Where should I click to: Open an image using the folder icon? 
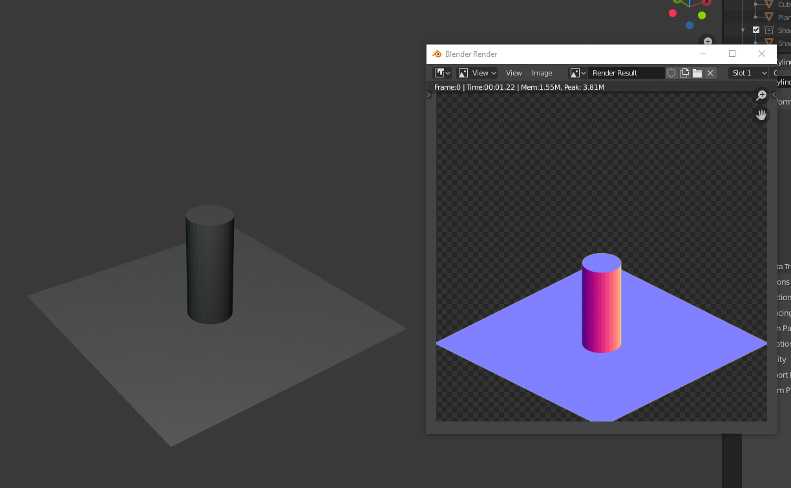pos(697,73)
